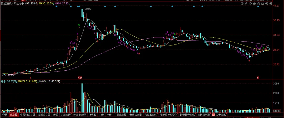Open the 陆股通持股变化 tab

coord(169,115)
